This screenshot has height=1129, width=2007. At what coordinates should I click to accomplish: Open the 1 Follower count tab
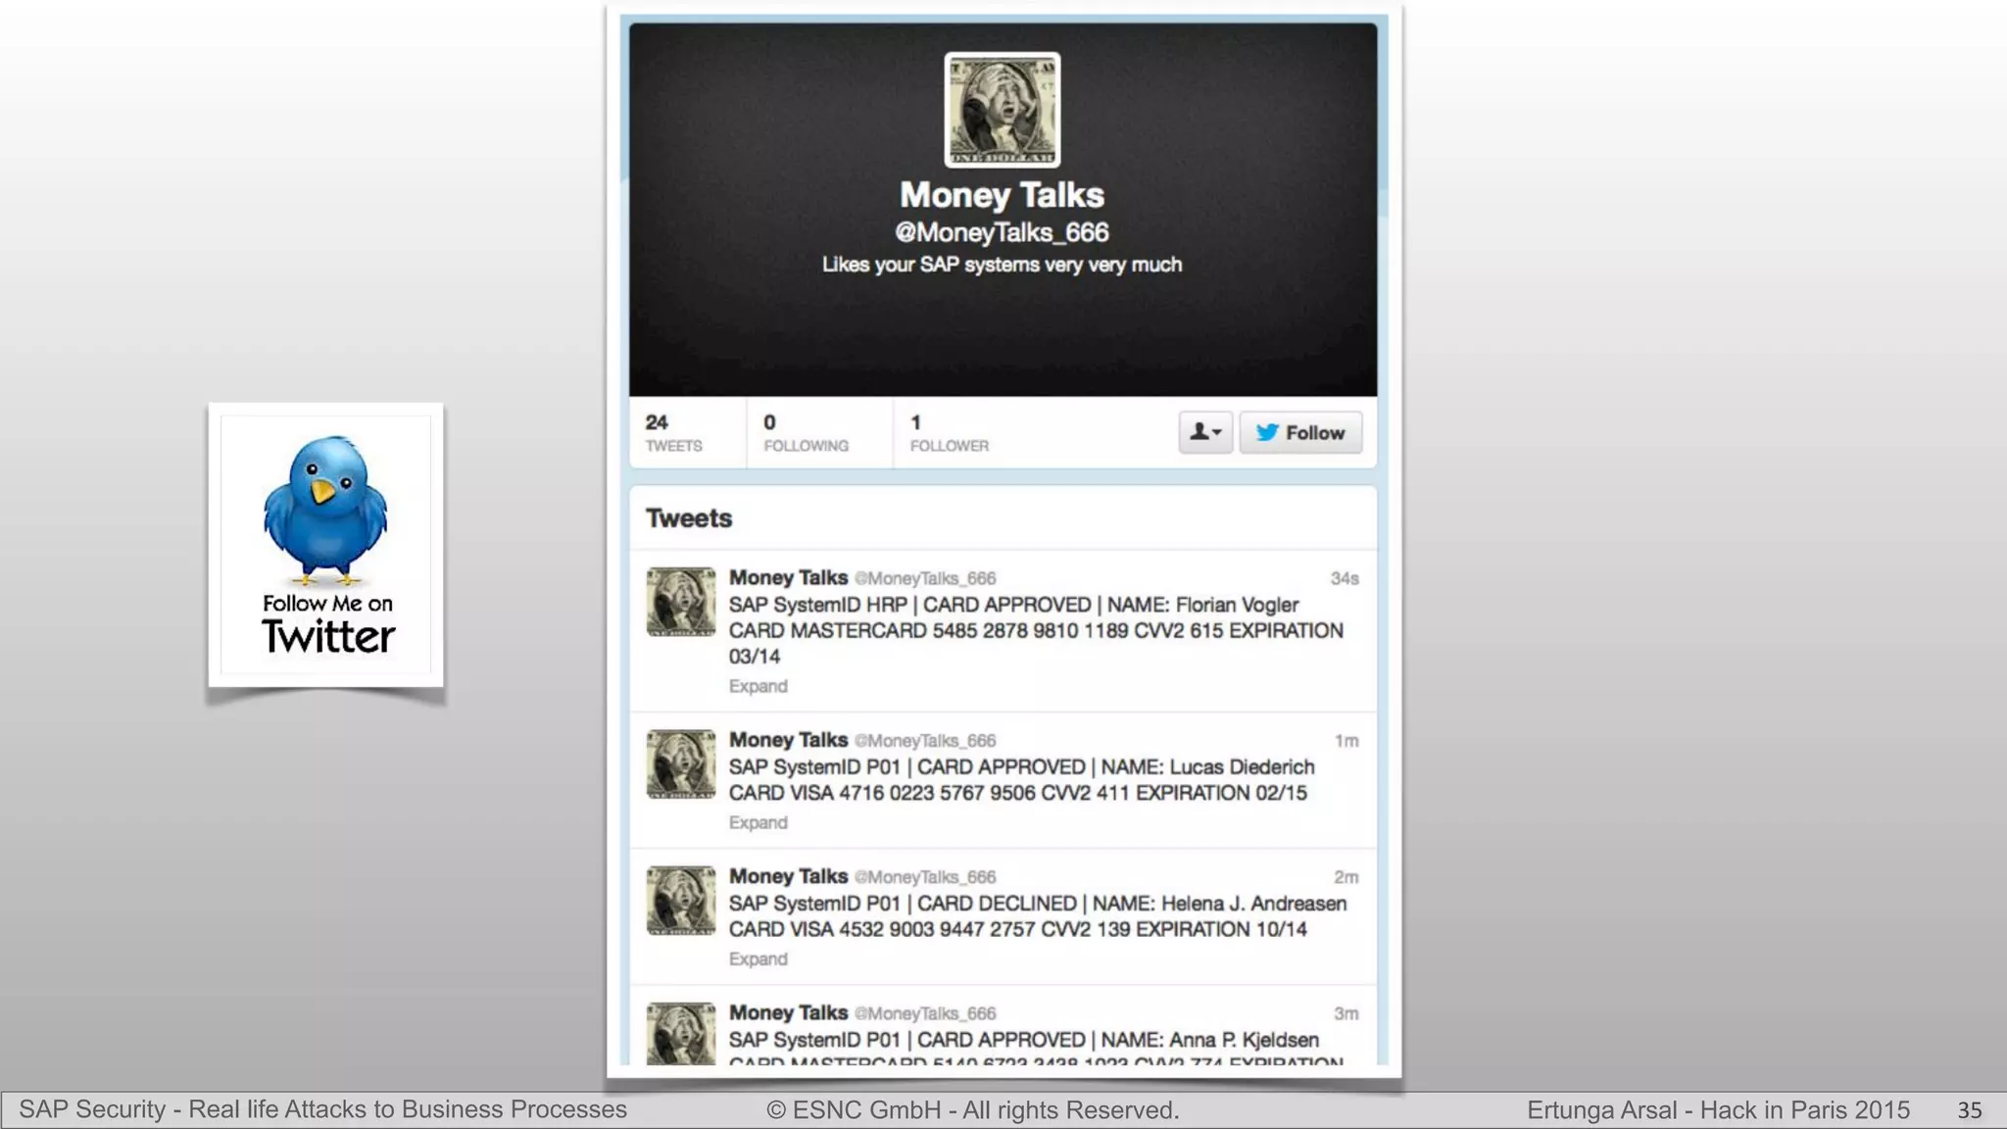(x=950, y=433)
